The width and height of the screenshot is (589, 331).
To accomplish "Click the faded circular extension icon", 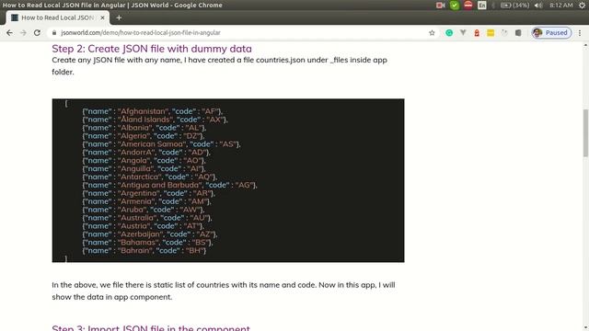I will 504,33.
